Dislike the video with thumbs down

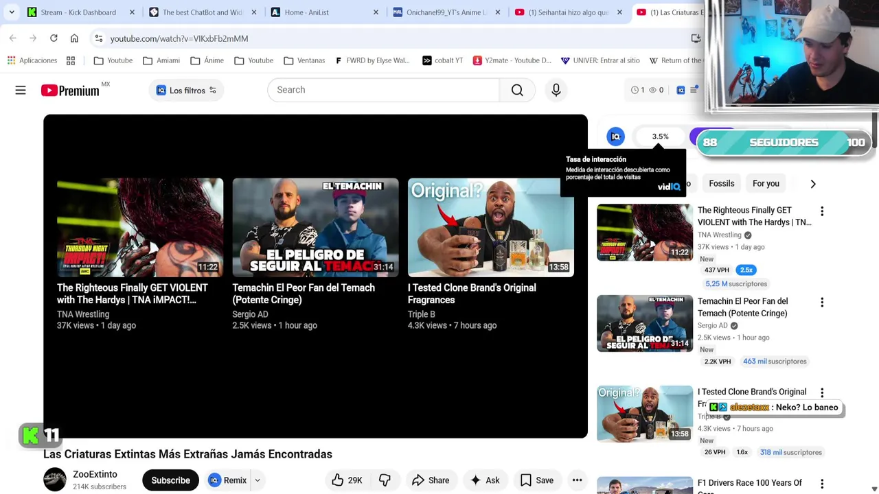point(385,480)
